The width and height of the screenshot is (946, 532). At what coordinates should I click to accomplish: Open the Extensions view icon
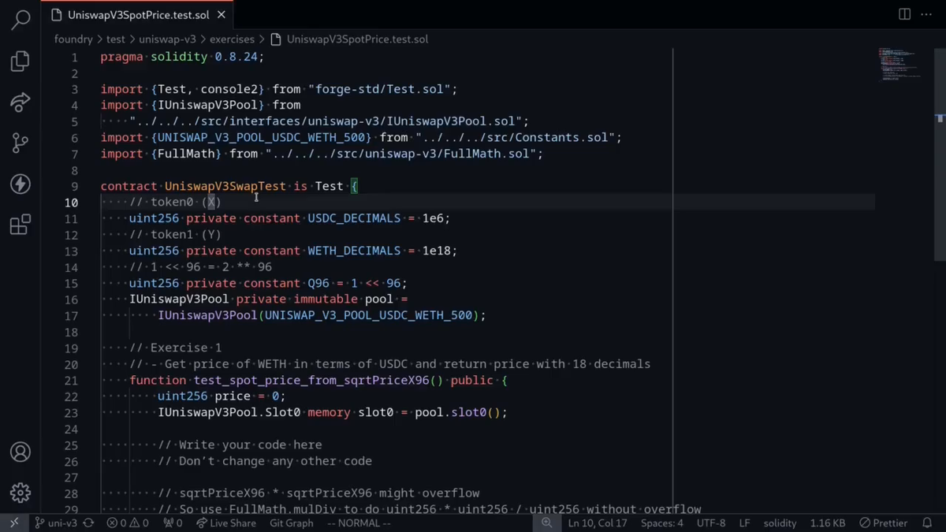(20, 225)
